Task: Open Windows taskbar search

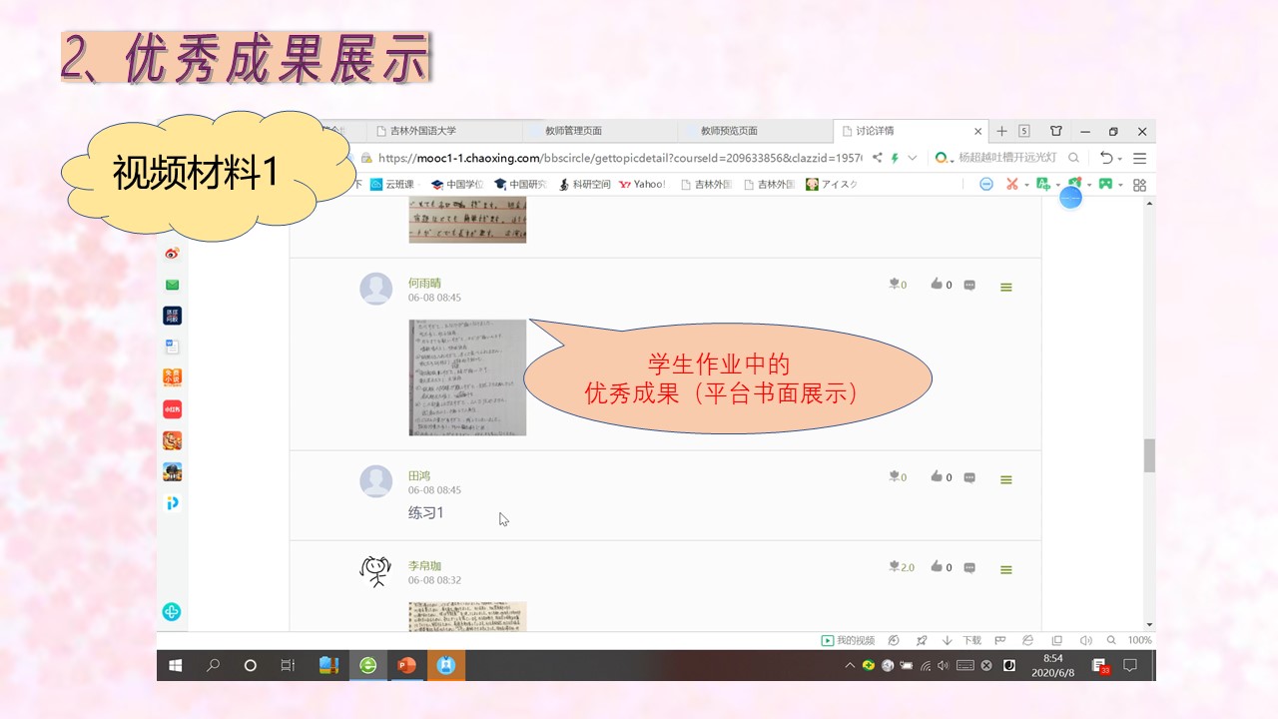Action: [x=213, y=665]
